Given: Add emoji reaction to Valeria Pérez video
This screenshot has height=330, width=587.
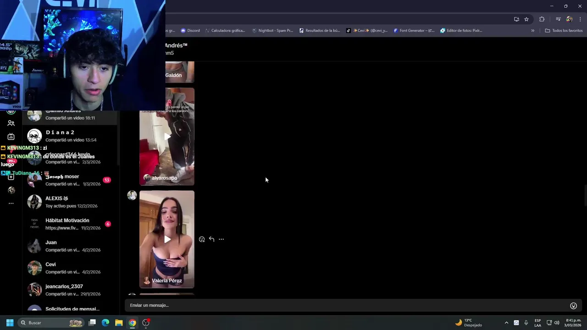Looking at the screenshot, I should 202,239.
